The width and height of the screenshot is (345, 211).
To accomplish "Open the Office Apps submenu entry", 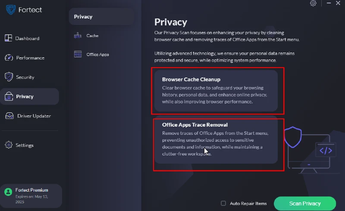I will 97,55.
